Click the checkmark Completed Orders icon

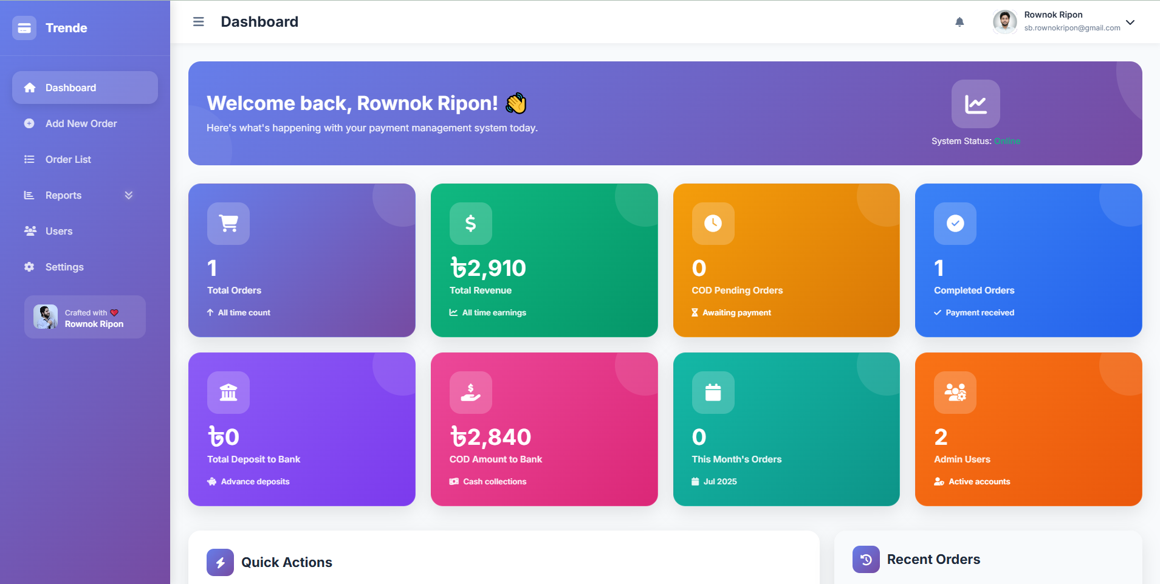point(955,224)
